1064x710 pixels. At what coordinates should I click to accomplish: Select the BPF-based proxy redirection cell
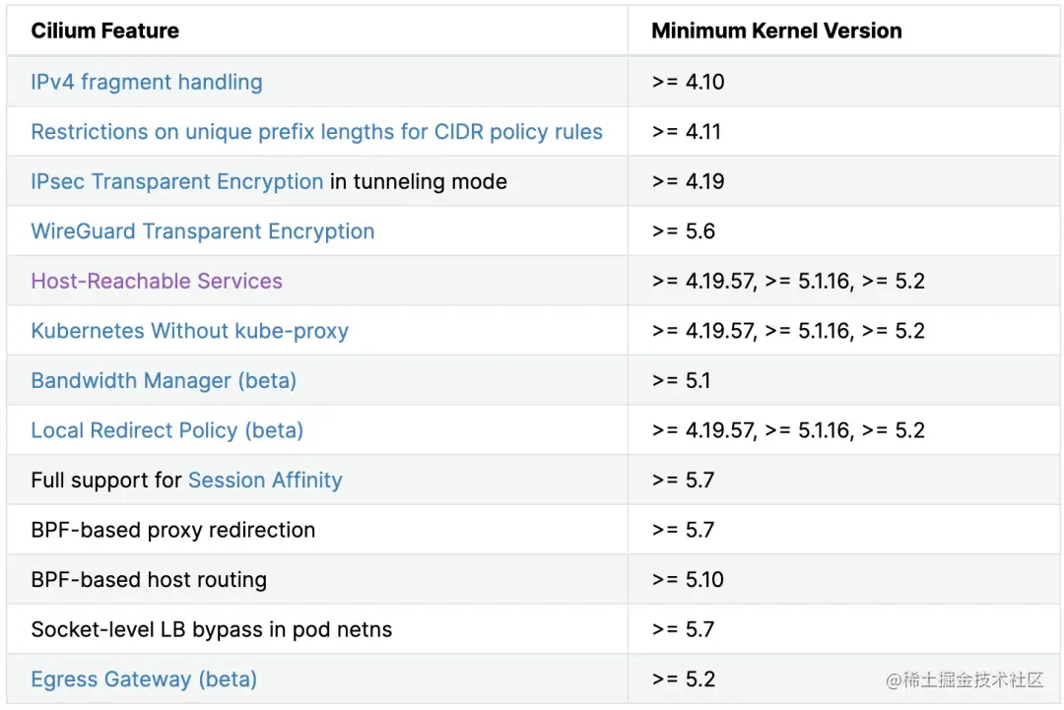[173, 530]
